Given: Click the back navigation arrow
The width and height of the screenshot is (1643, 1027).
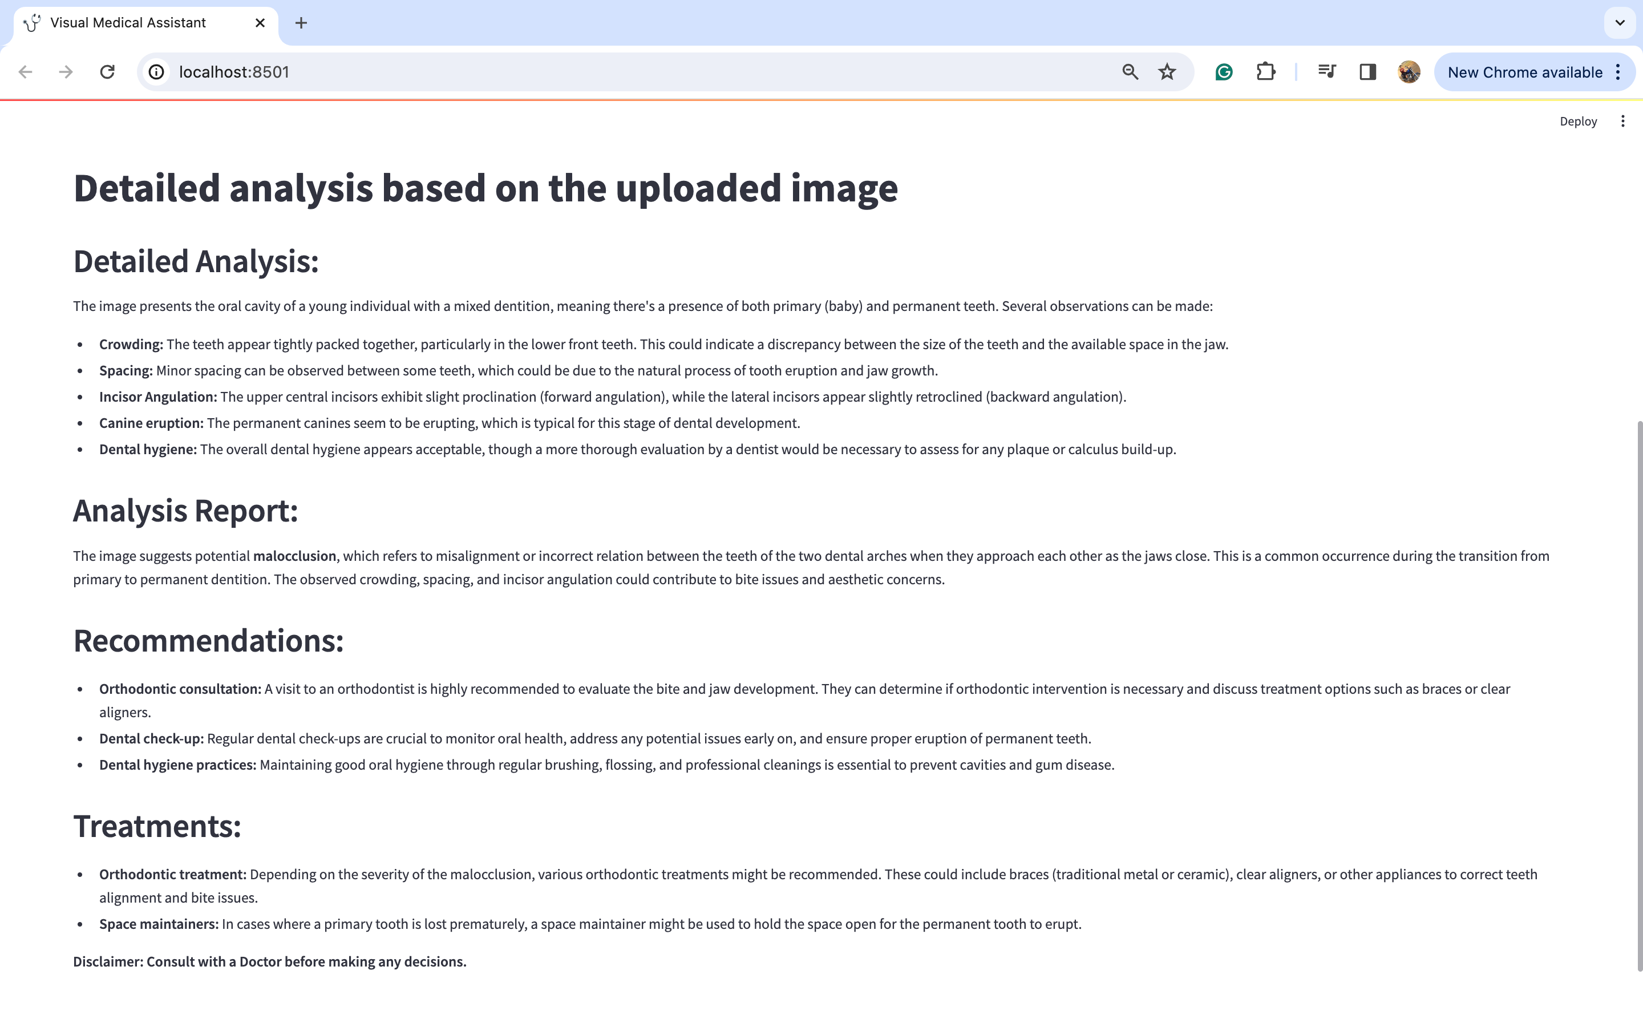Looking at the screenshot, I should point(26,72).
